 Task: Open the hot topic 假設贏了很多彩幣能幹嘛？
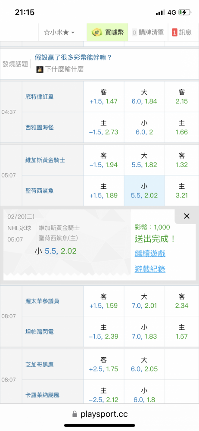pyautogui.click(x=73, y=58)
